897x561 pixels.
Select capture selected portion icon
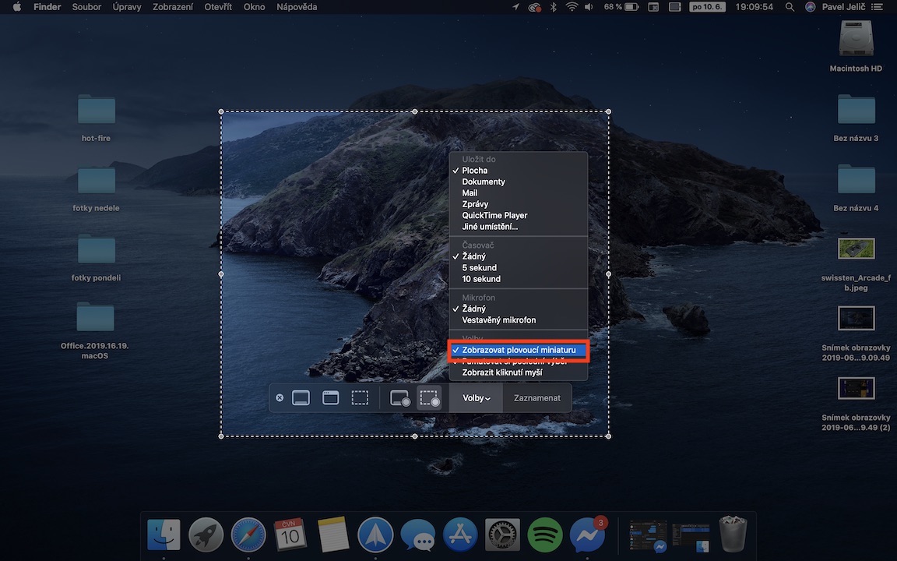360,398
